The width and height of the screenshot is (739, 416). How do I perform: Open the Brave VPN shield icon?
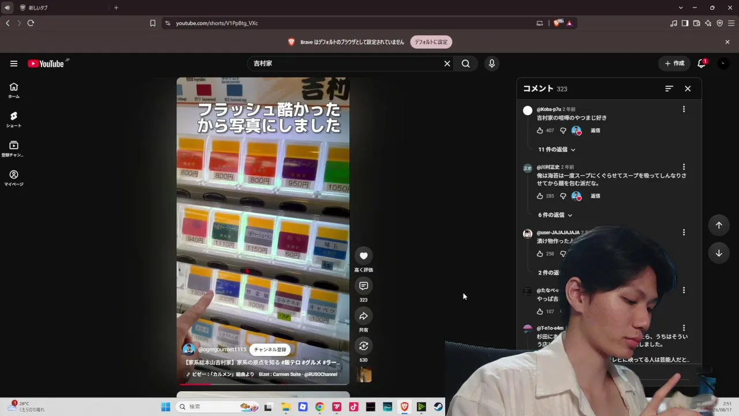[719, 23]
